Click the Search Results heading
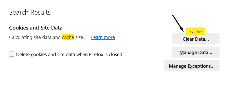234x97 pixels. coord(30,12)
